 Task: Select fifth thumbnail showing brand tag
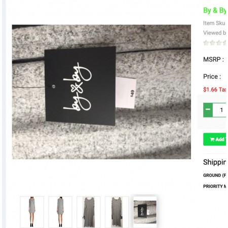point(145,212)
